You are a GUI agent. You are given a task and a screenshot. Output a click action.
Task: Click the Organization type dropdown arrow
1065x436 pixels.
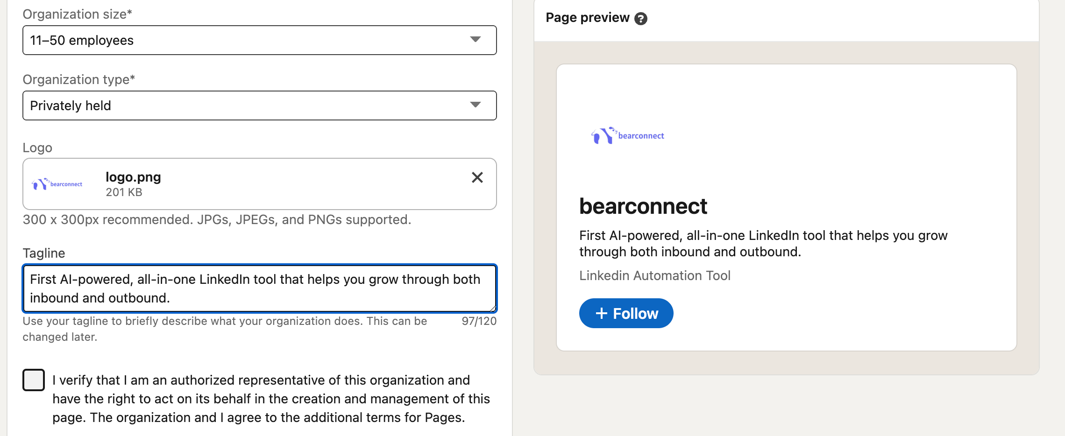475,105
